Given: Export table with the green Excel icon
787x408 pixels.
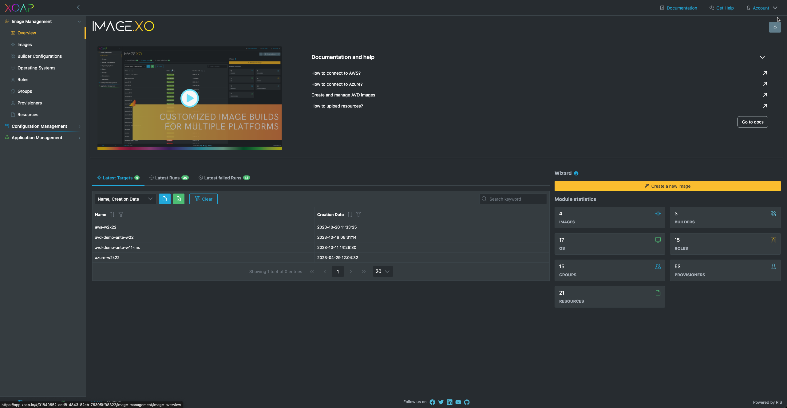Looking at the screenshot, I should [x=179, y=199].
